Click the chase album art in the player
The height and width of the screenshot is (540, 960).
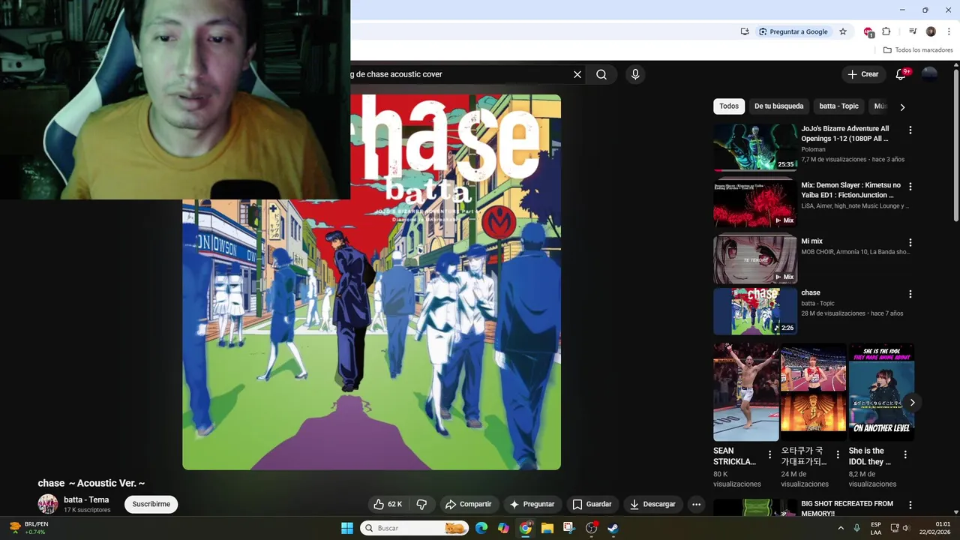click(x=371, y=282)
